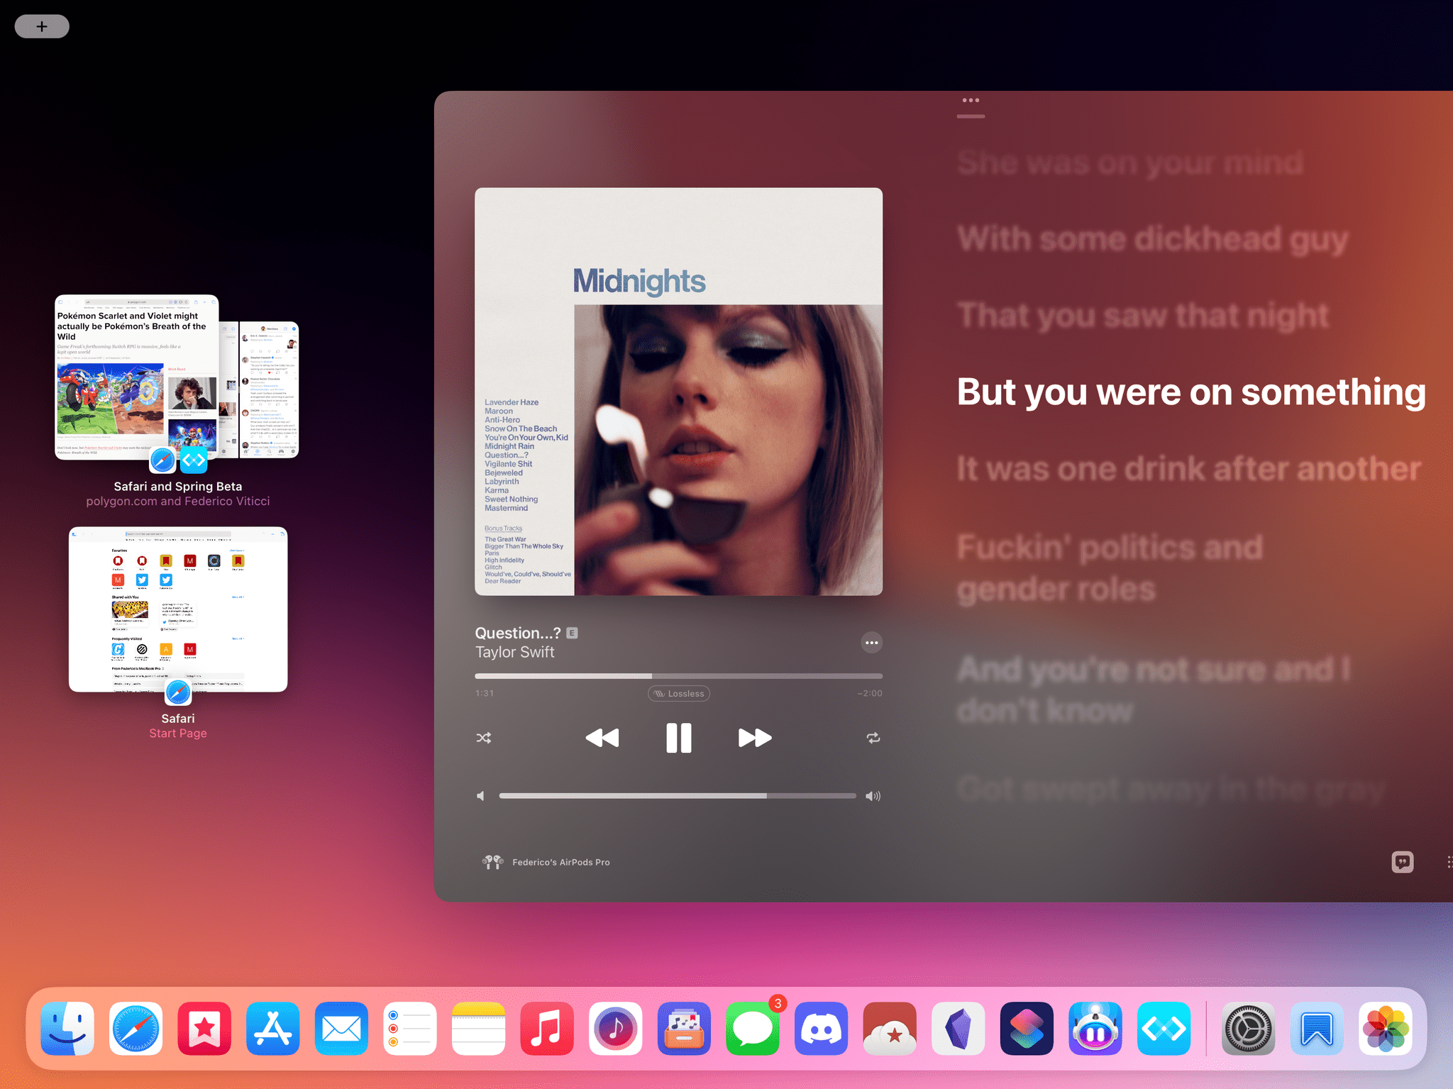Open GoodLinks red bookmark star app

coord(204,1028)
